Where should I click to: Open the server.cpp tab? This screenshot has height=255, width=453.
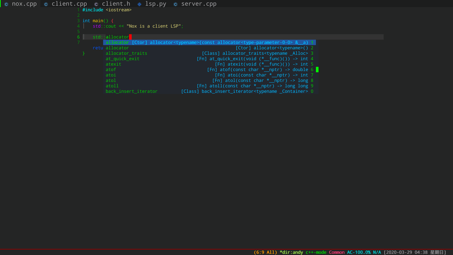point(199,4)
